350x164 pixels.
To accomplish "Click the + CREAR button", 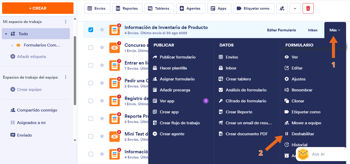I will pos(38,8).
